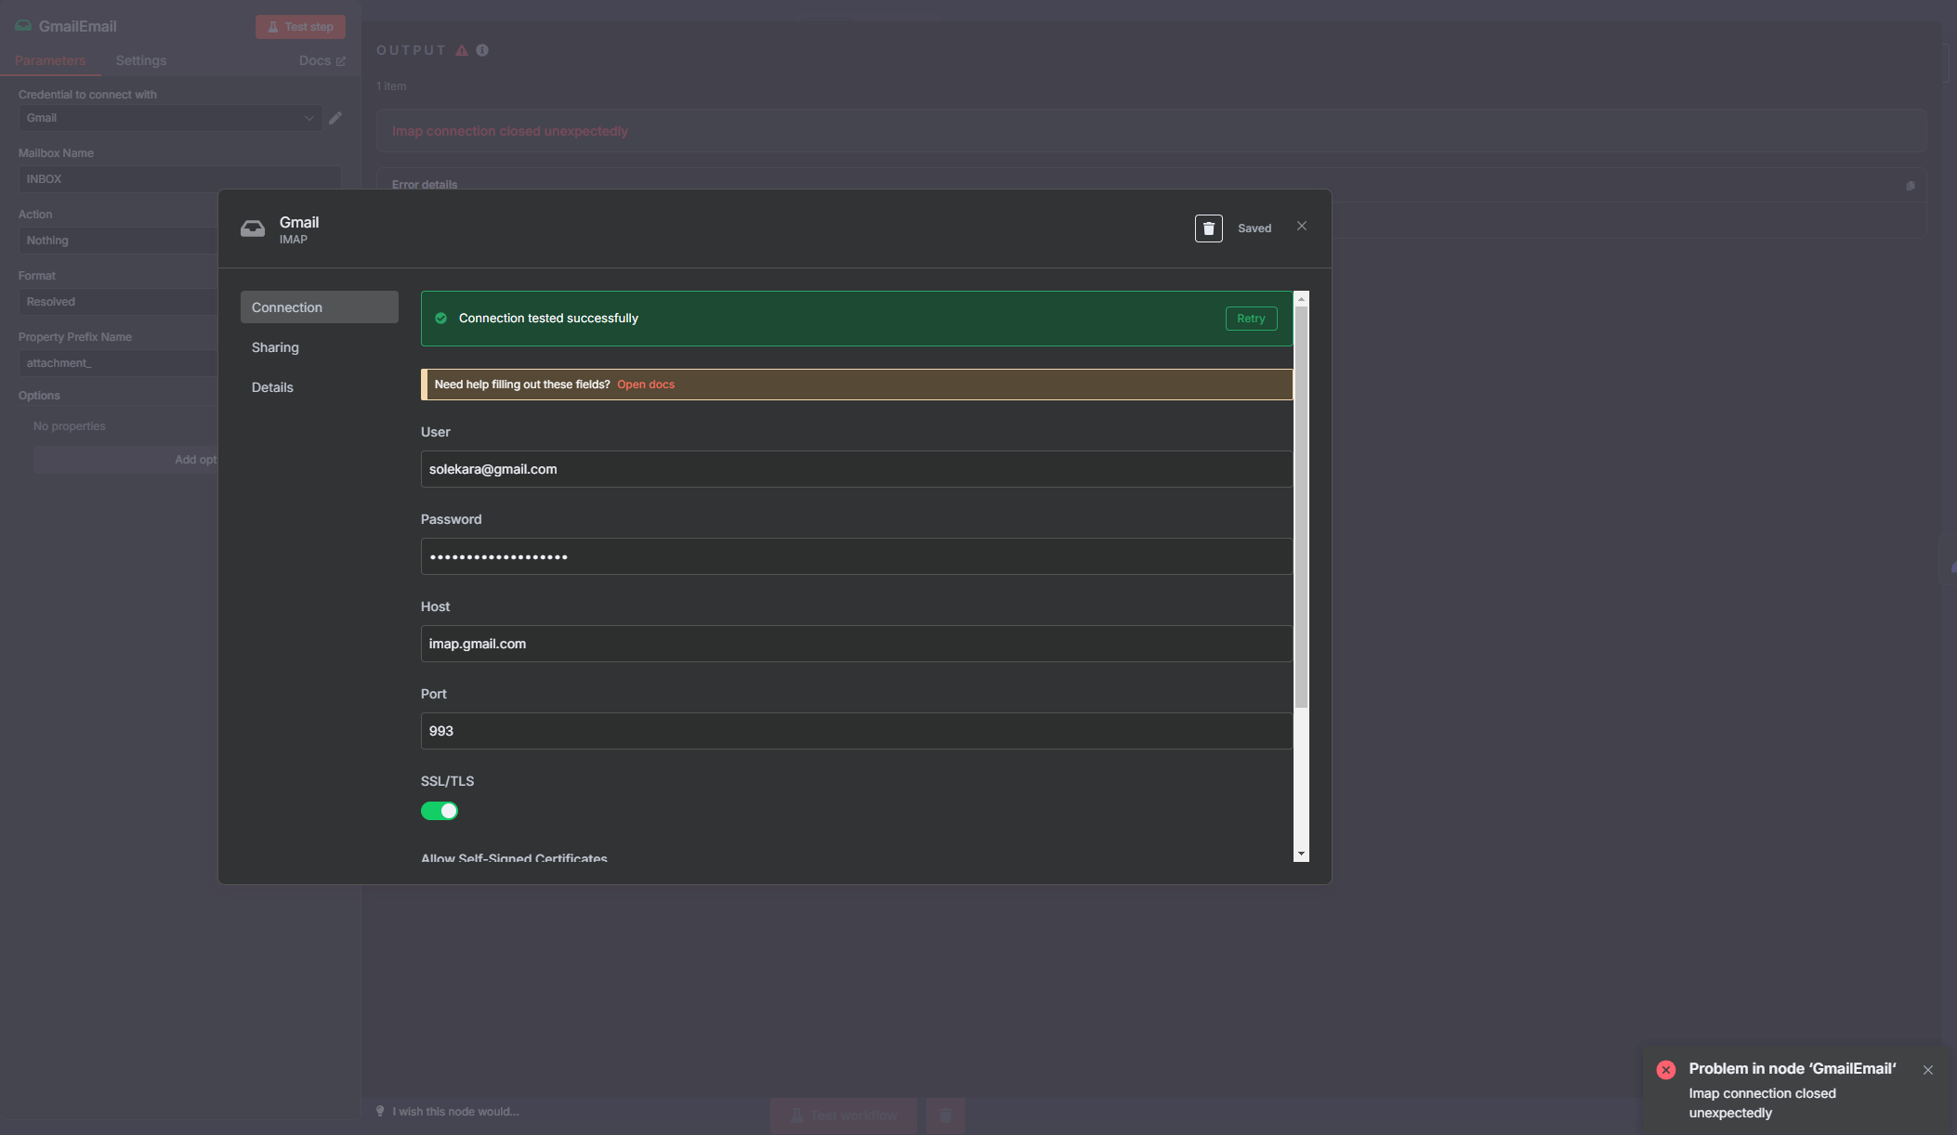The image size is (1957, 1135).
Task: Open docs link in help banner
Action: click(646, 385)
